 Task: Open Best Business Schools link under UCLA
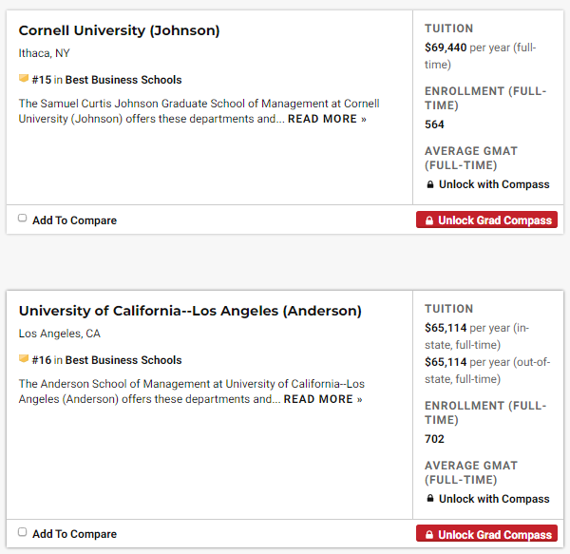[x=123, y=360]
